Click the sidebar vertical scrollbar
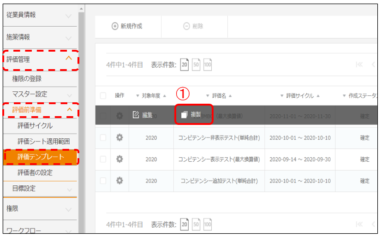The width and height of the screenshot is (381, 236). (x=82, y=115)
